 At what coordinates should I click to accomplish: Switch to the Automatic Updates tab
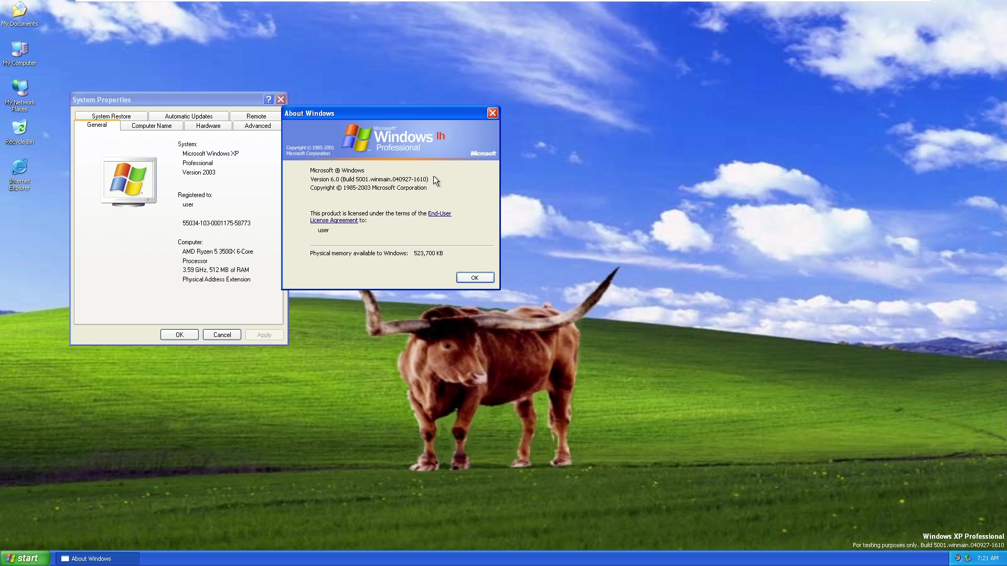point(189,116)
